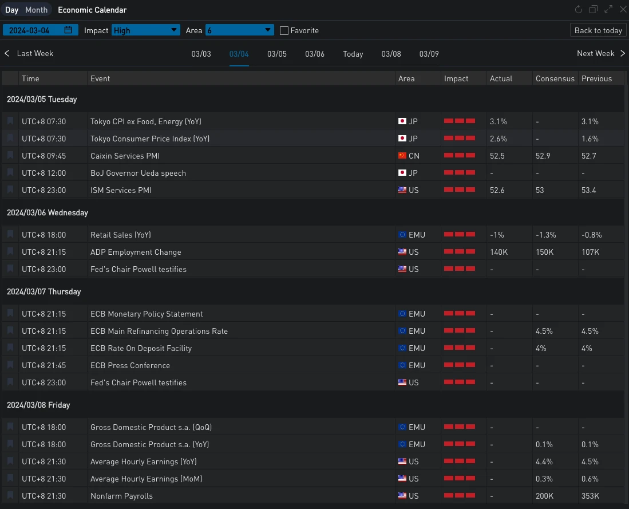Click the refresh icon in the title bar
629x509 pixels.
click(x=578, y=10)
